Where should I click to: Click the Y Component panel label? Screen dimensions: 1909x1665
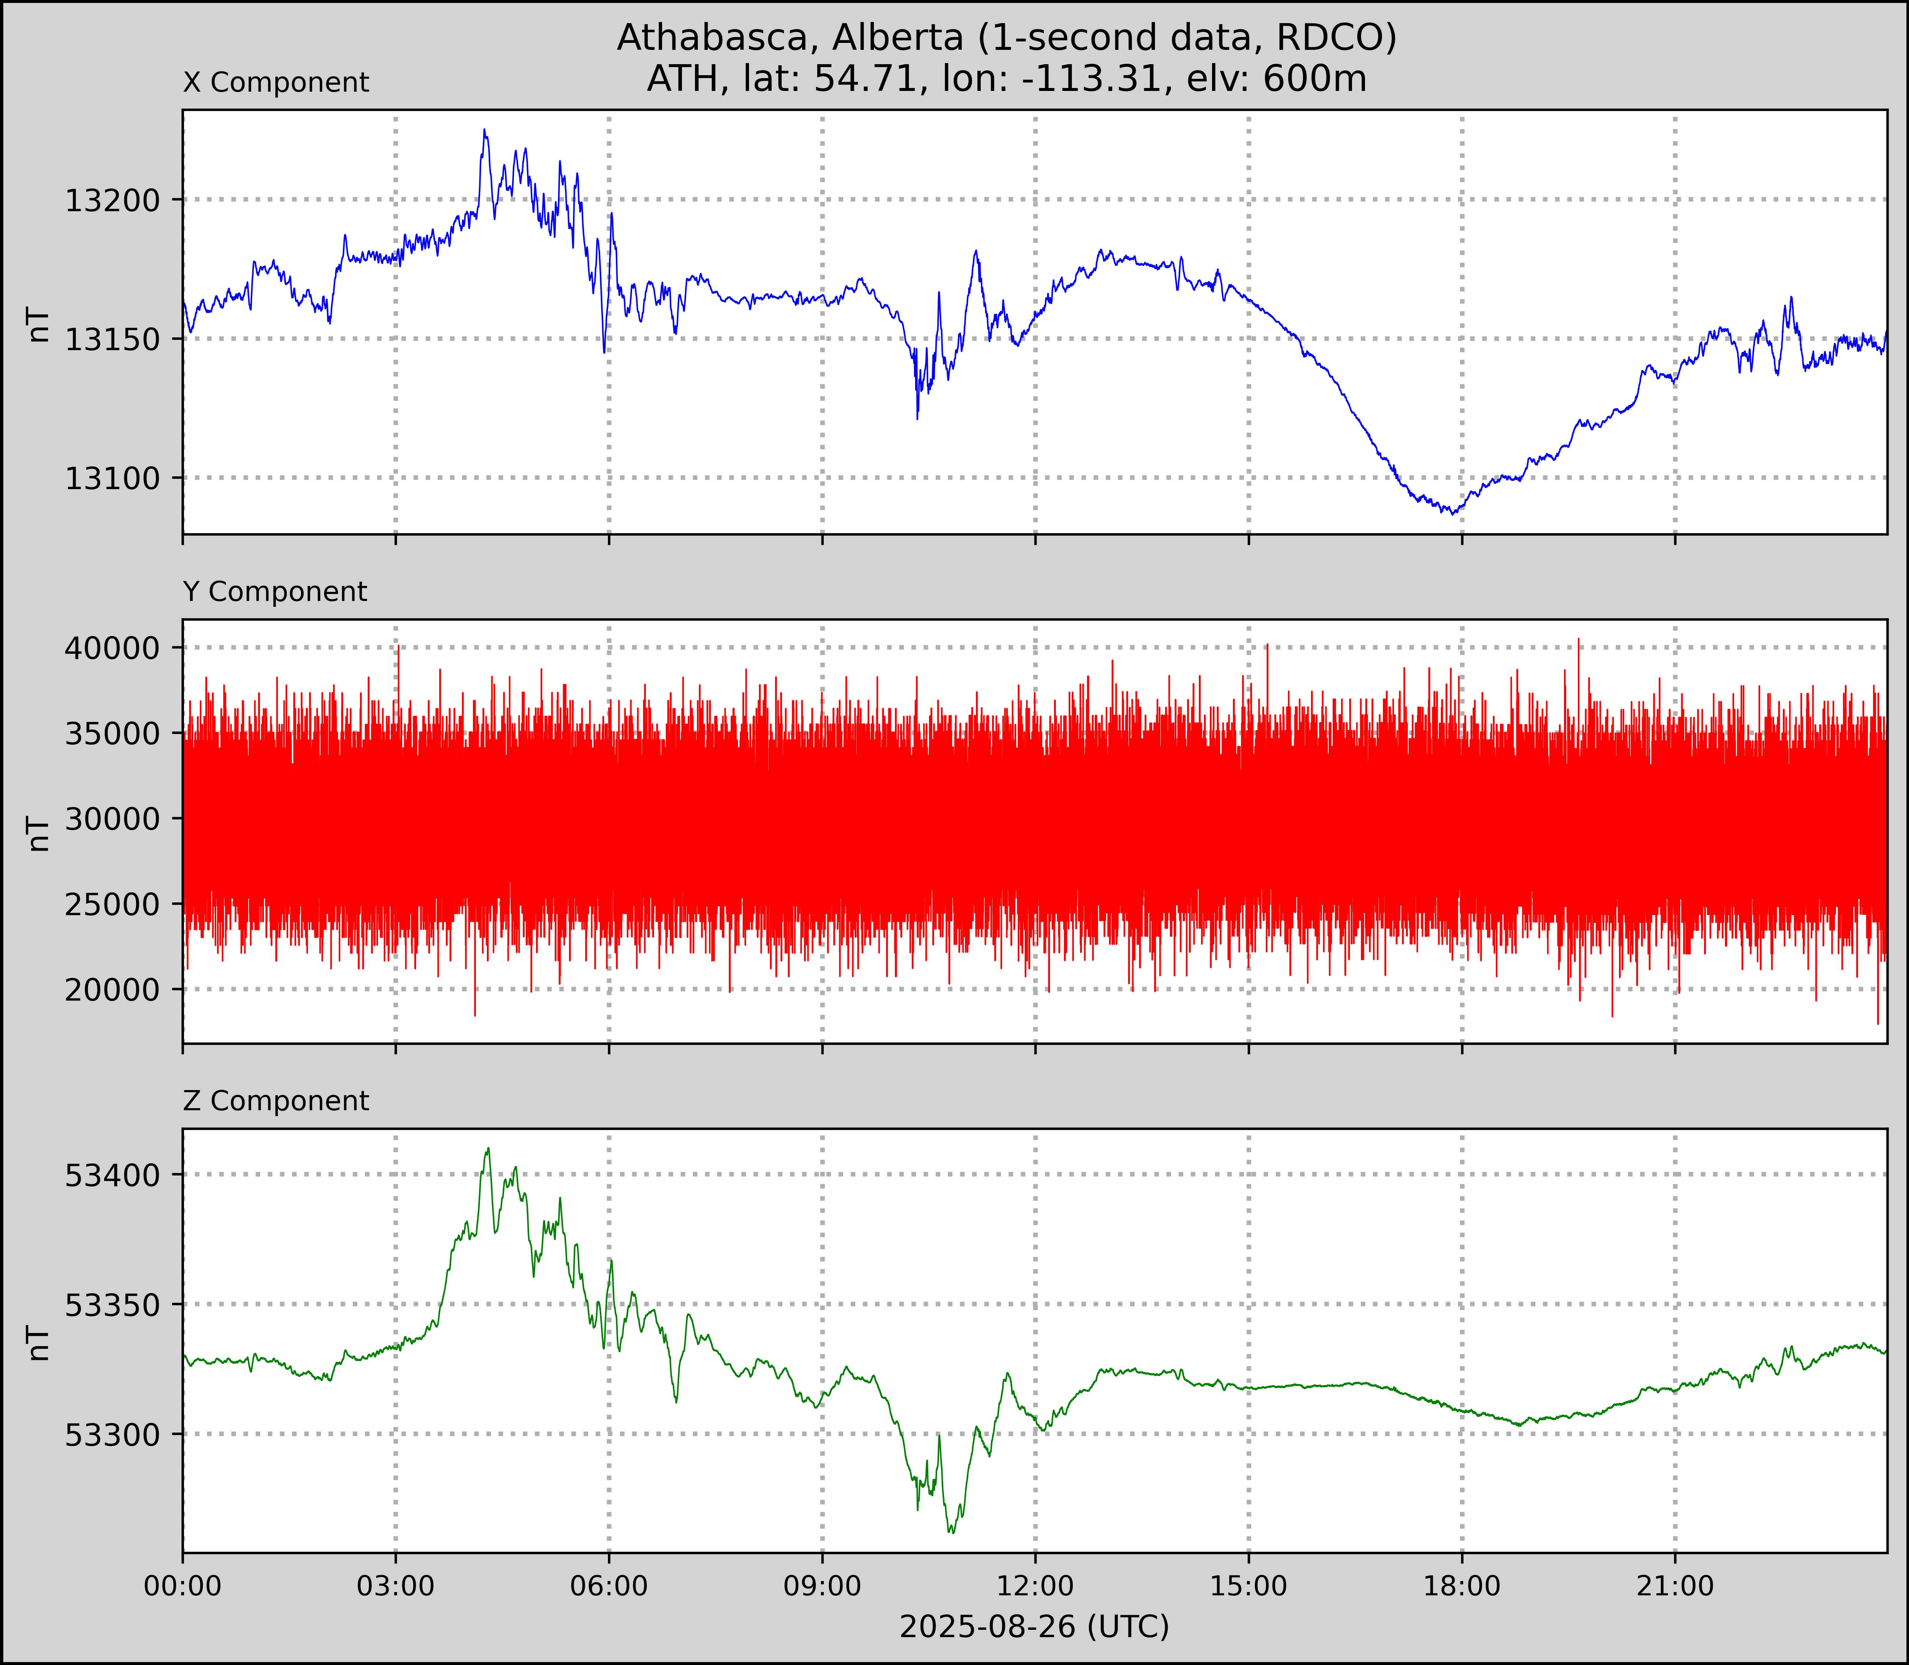coord(275,592)
